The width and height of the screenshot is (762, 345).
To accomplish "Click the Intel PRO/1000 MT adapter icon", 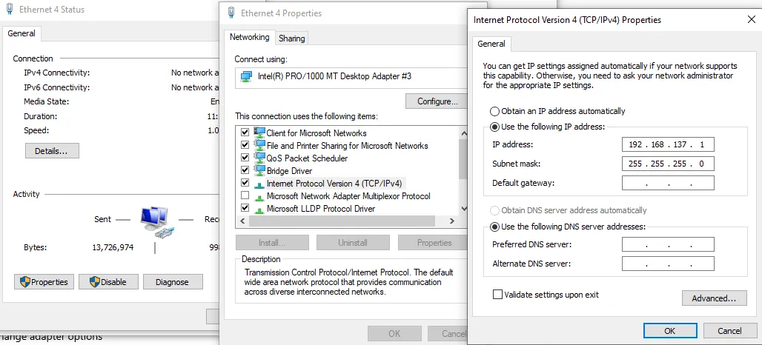I will point(247,76).
